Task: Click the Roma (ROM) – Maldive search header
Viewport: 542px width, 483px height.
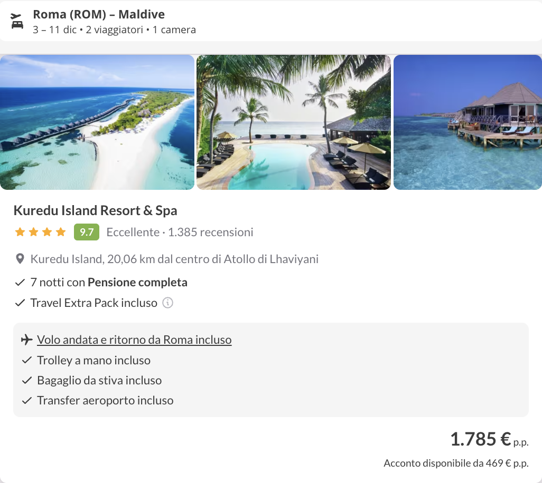Action: tap(99, 15)
